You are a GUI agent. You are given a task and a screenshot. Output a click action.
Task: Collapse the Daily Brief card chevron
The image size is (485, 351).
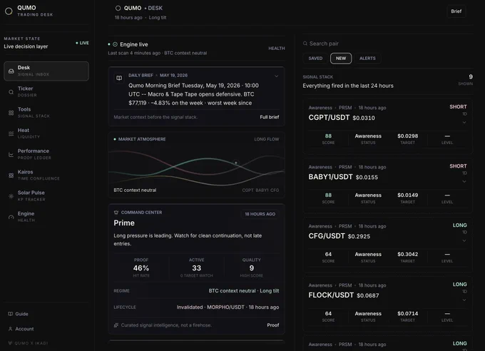click(276, 76)
